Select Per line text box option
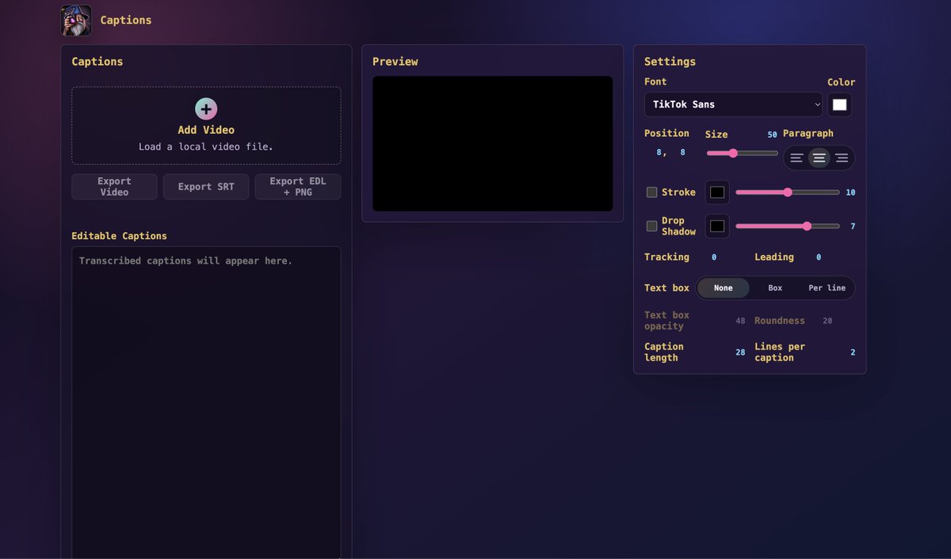 pos(827,288)
